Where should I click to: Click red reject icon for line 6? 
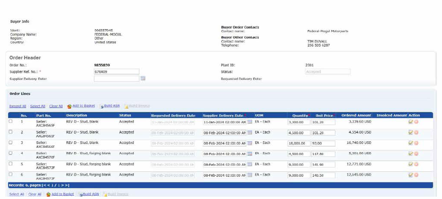pyautogui.click(x=416, y=175)
